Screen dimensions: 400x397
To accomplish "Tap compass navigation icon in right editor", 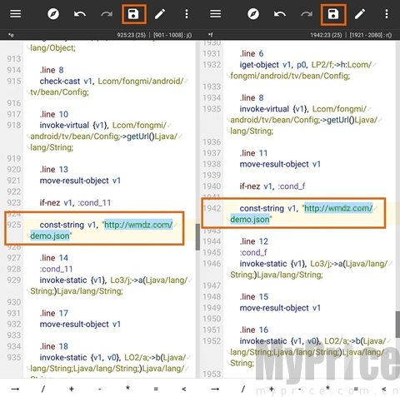I will (x=253, y=13).
